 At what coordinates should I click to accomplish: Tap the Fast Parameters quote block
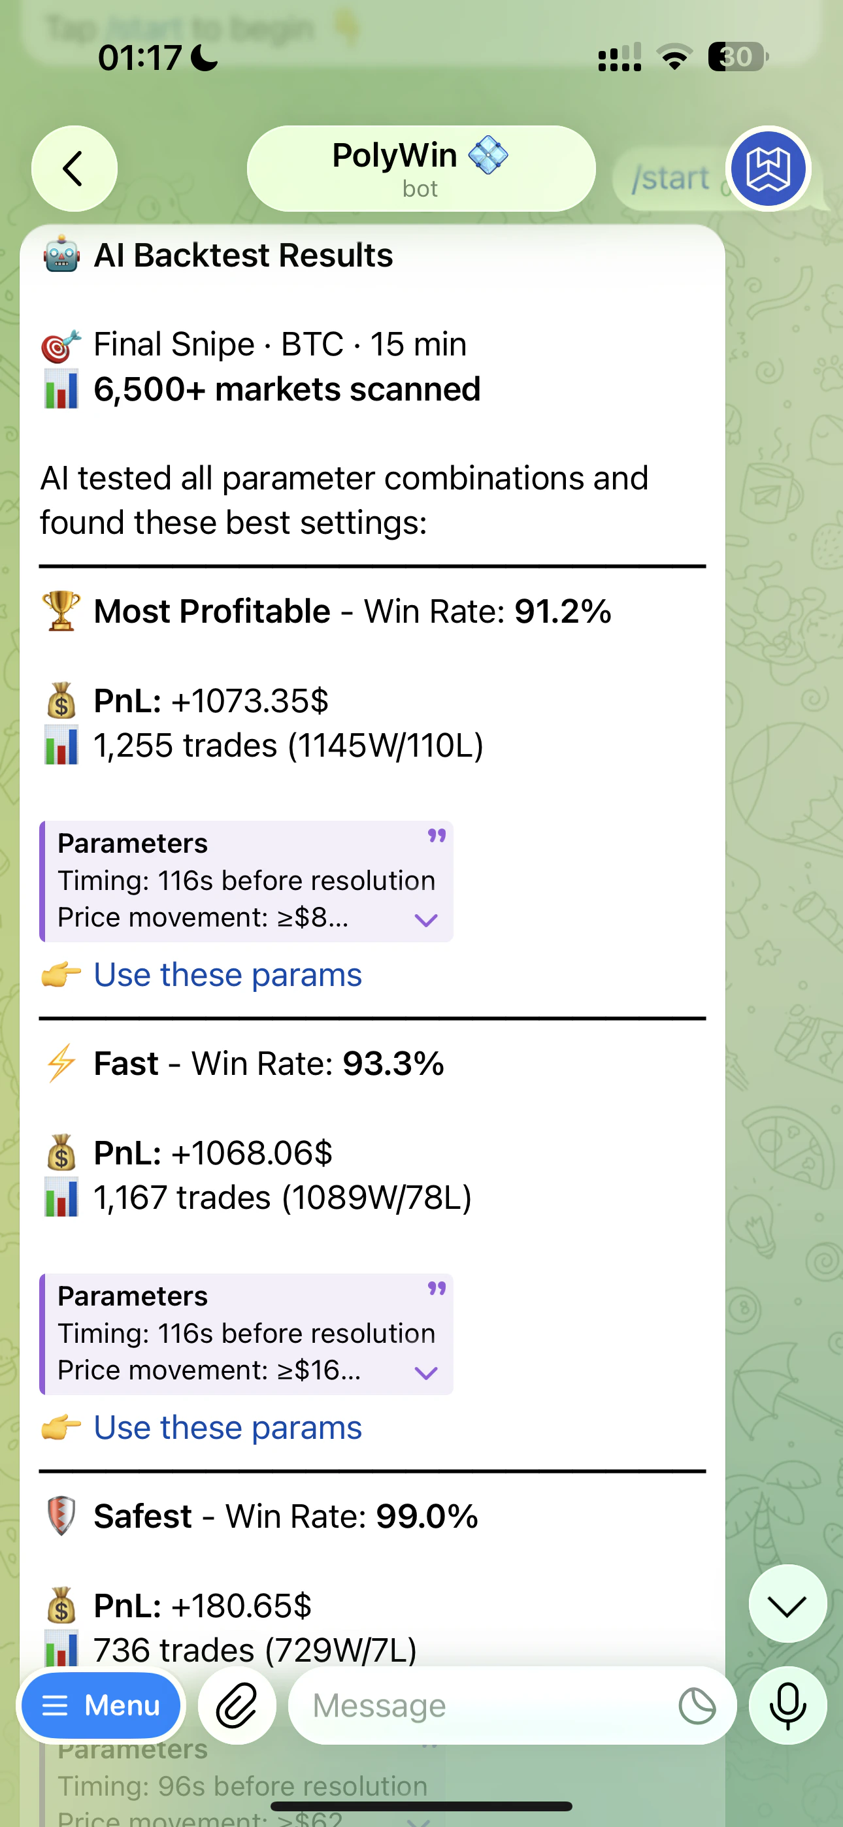click(x=245, y=1332)
